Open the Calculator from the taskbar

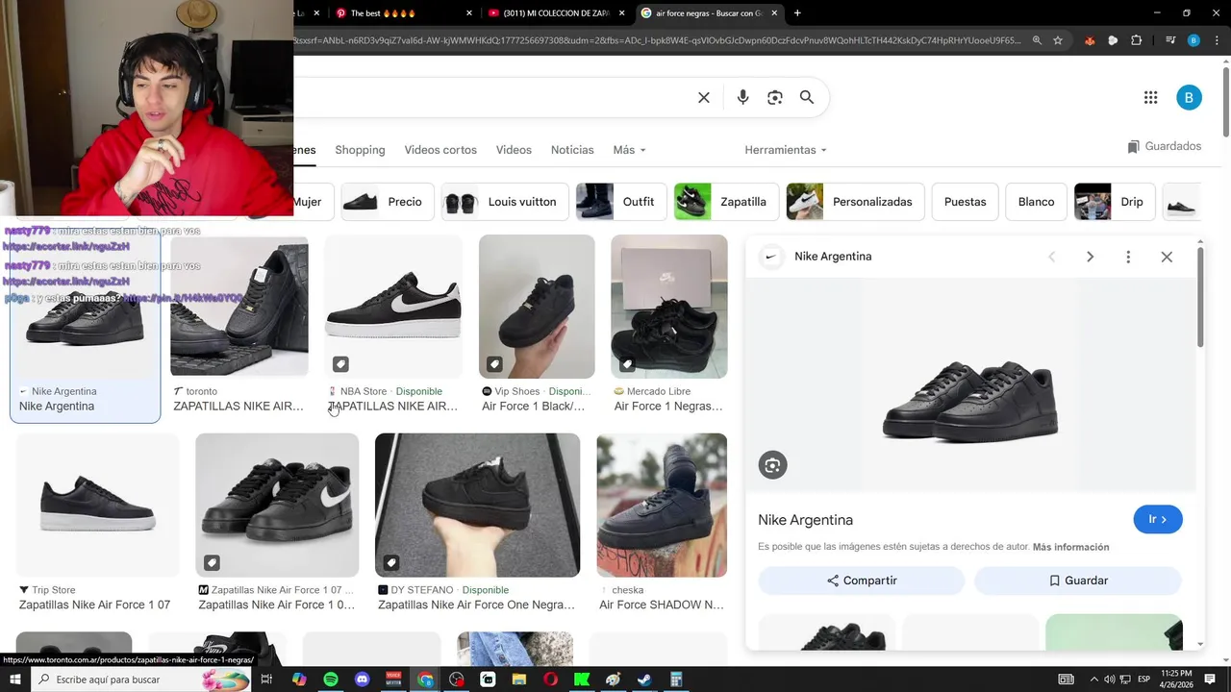676,680
